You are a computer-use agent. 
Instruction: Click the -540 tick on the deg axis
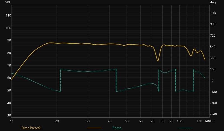click(x=214, y=114)
